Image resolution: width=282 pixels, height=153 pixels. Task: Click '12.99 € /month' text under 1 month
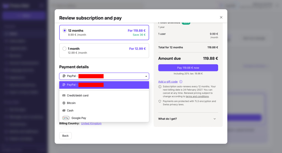(x=77, y=53)
